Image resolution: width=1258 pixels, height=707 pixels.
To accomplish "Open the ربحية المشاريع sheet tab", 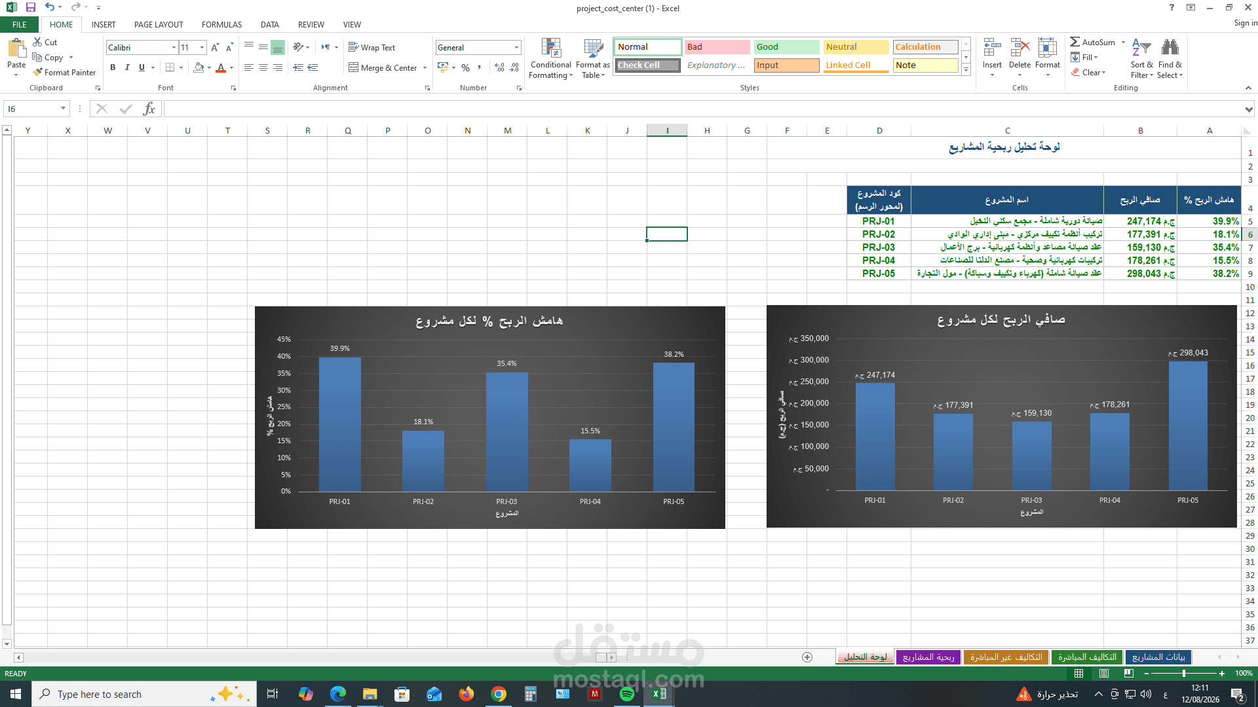I will [x=928, y=657].
